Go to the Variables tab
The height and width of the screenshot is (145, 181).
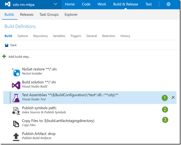59,36
